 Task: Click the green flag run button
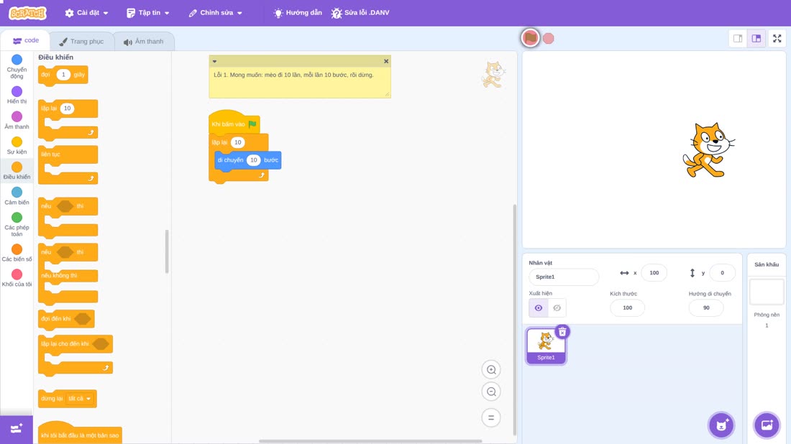tap(530, 38)
